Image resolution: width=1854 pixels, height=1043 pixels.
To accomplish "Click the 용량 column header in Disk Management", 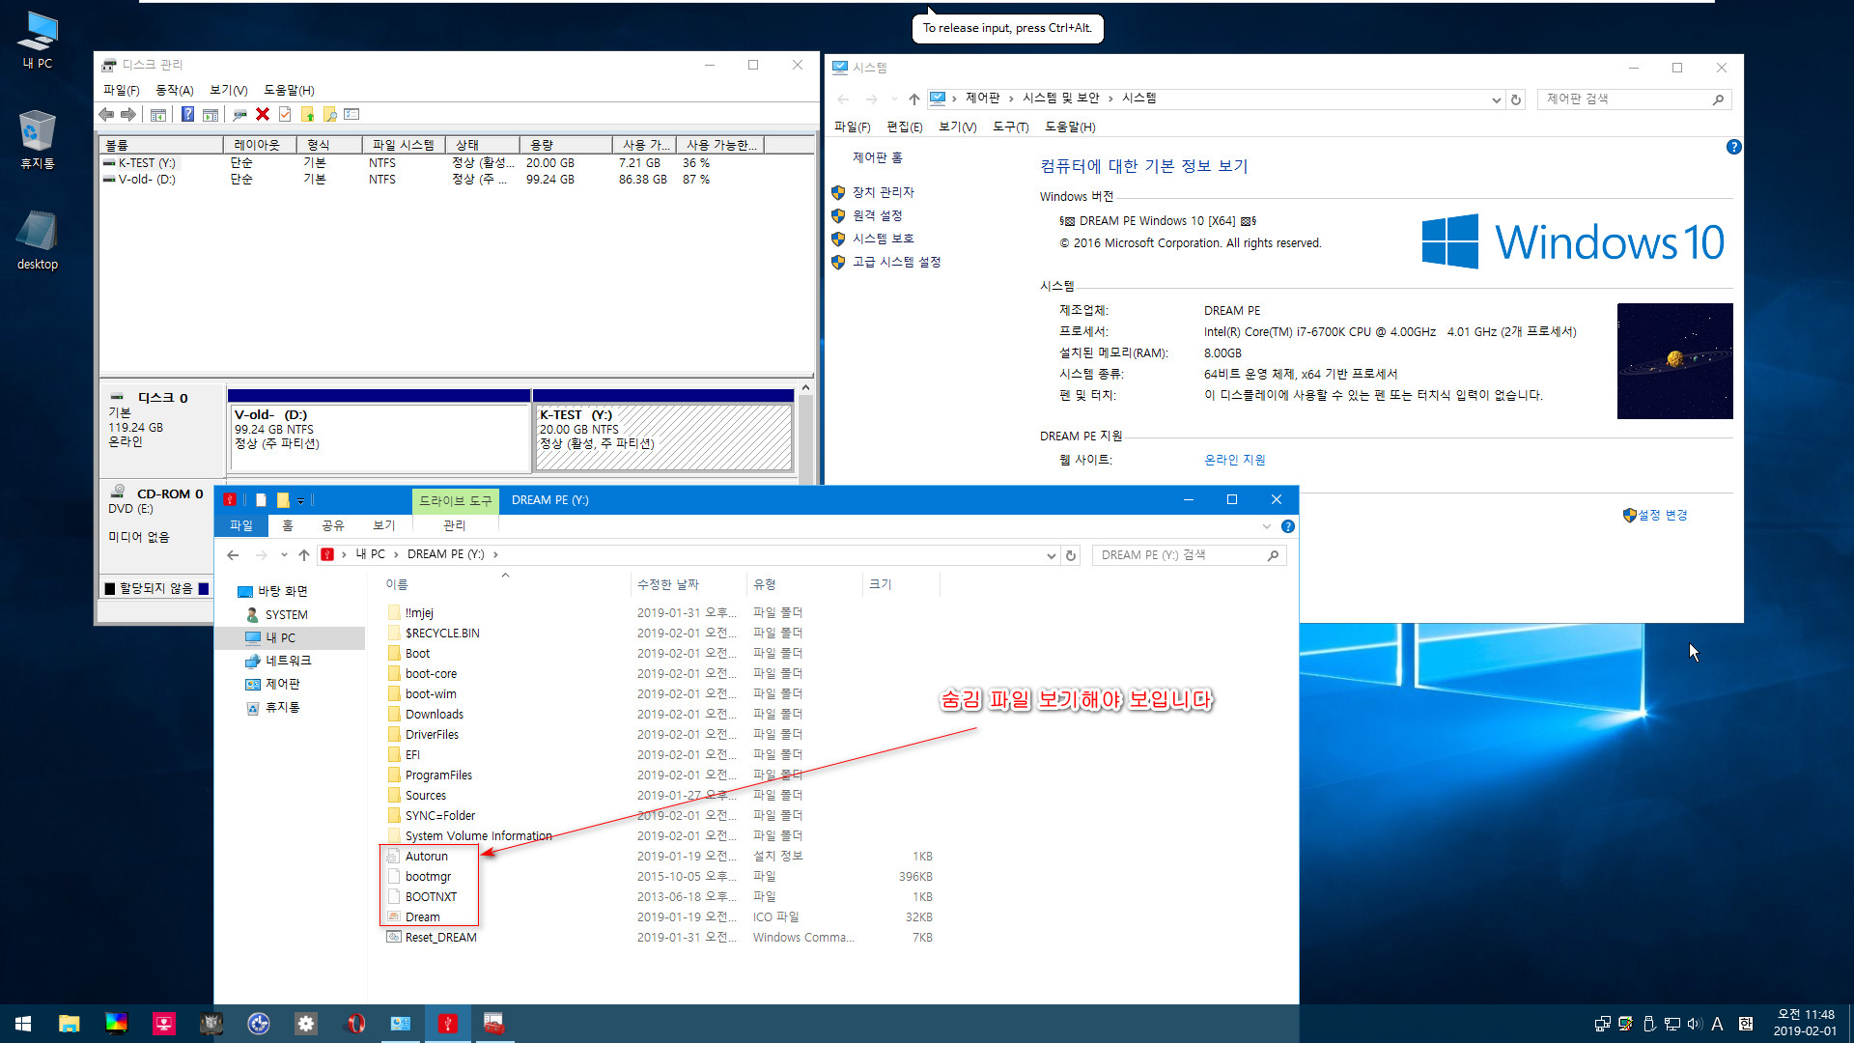I will (566, 145).
